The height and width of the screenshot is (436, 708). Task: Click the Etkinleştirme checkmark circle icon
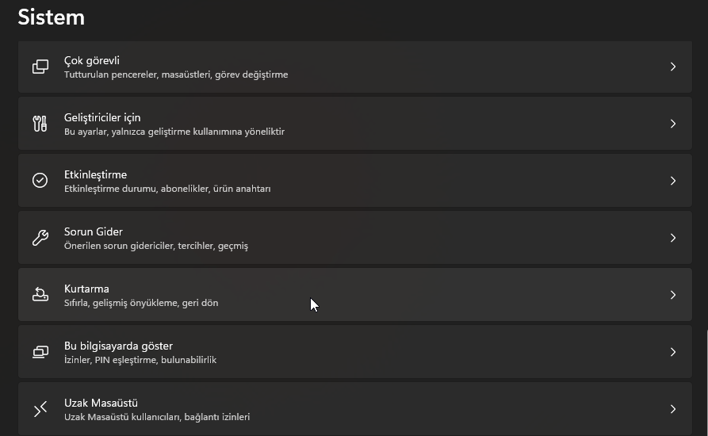(x=40, y=181)
